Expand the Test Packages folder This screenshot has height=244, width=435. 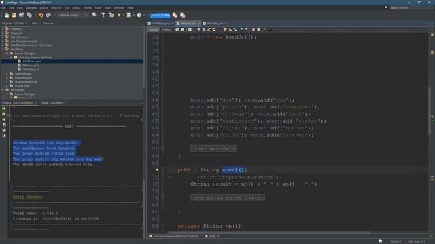(x=7, y=74)
